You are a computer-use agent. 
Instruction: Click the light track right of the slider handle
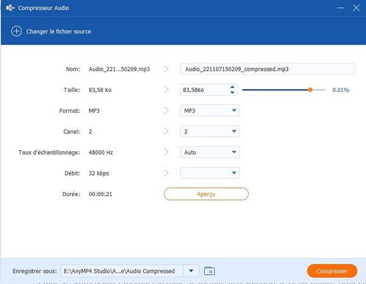[319, 90]
